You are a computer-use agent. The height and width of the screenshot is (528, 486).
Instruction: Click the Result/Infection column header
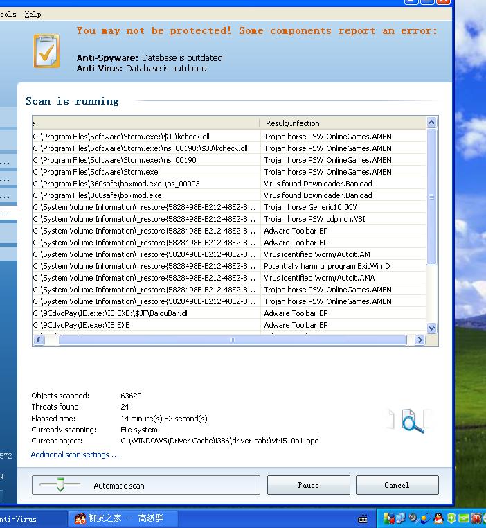tap(343, 123)
